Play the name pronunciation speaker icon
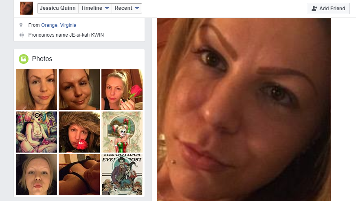The height and width of the screenshot is (201, 356). (21, 35)
